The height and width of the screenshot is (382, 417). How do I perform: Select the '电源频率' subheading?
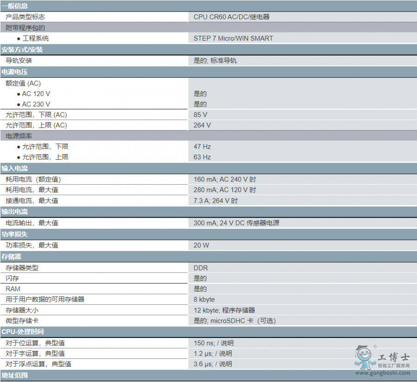(x=19, y=136)
